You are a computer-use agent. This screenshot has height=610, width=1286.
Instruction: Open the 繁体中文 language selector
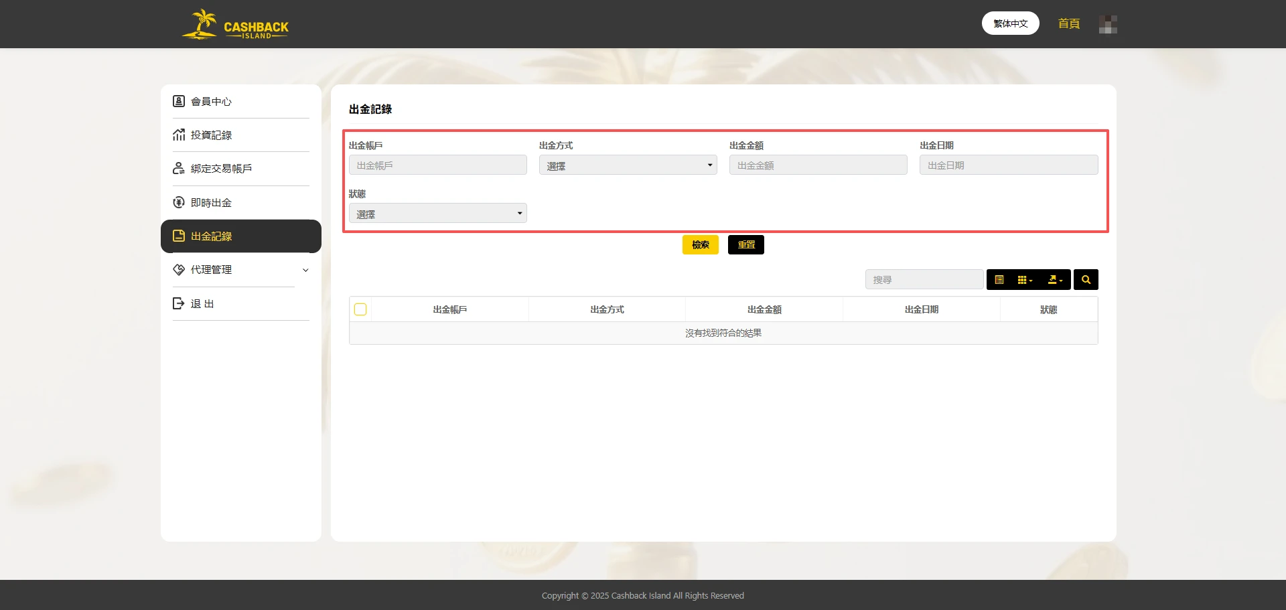tap(1010, 23)
